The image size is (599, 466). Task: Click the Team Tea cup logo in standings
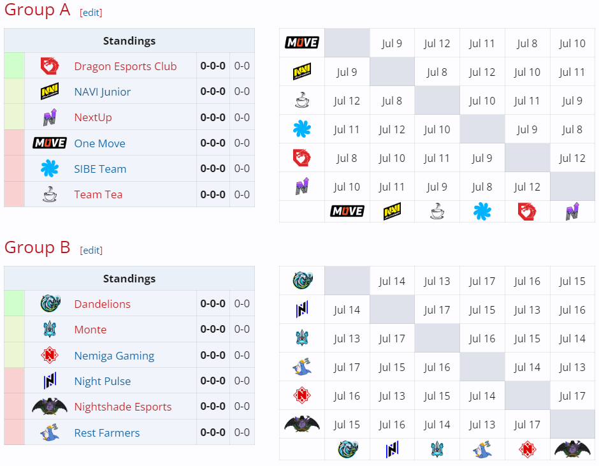tap(50, 194)
